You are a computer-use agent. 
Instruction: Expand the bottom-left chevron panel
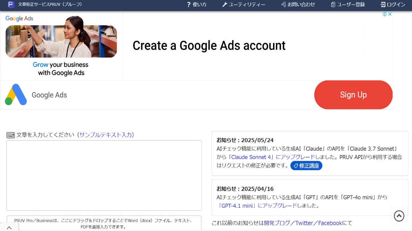point(9,228)
